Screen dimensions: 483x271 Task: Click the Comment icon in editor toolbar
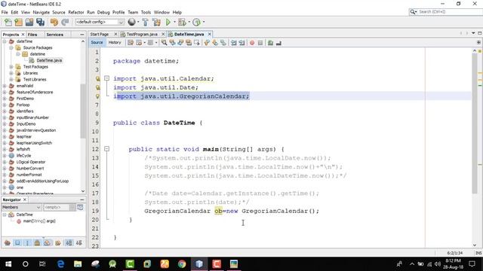pos(270,43)
